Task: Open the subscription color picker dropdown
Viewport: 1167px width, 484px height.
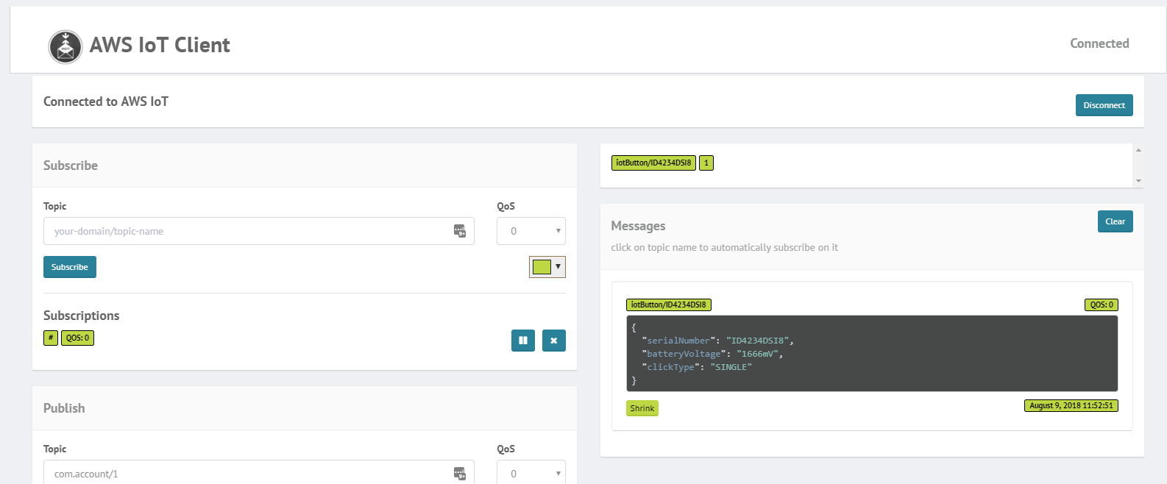Action: (547, 266)
